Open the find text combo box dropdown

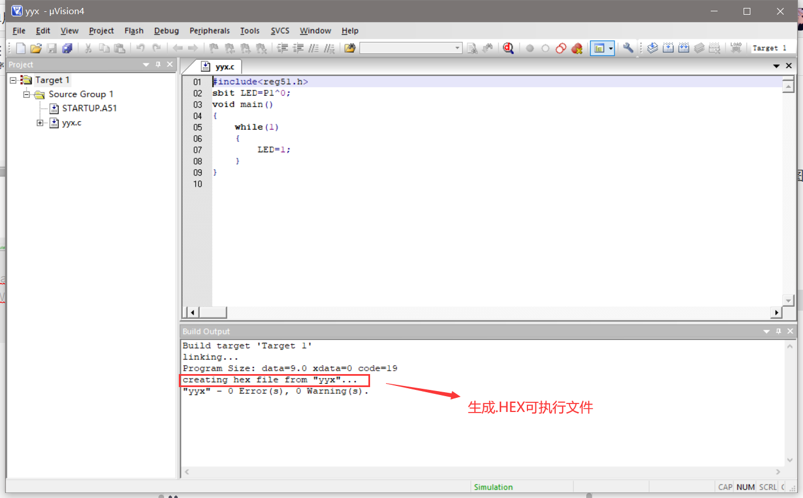pos(457,48)
